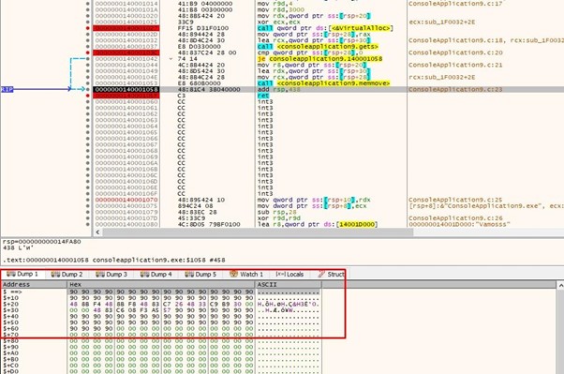Click the disassembly horizontal scrollbar thumb

[258, 232]
